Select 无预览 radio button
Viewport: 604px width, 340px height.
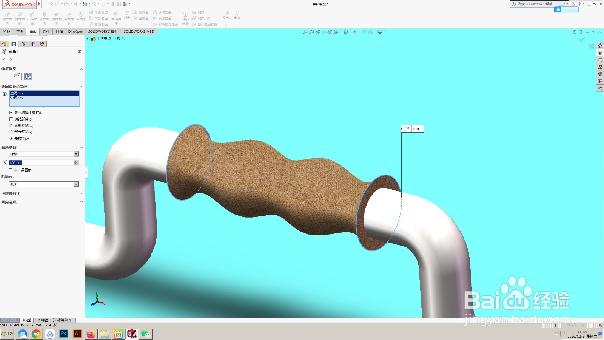click(11, 139)
